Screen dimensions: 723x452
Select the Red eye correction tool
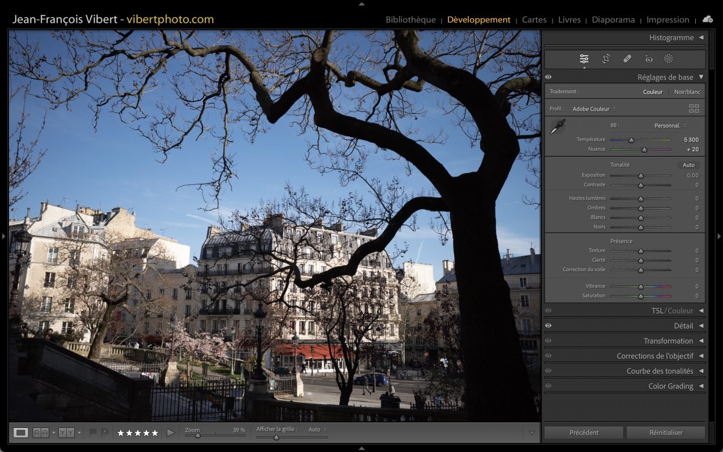pos(648,59)
